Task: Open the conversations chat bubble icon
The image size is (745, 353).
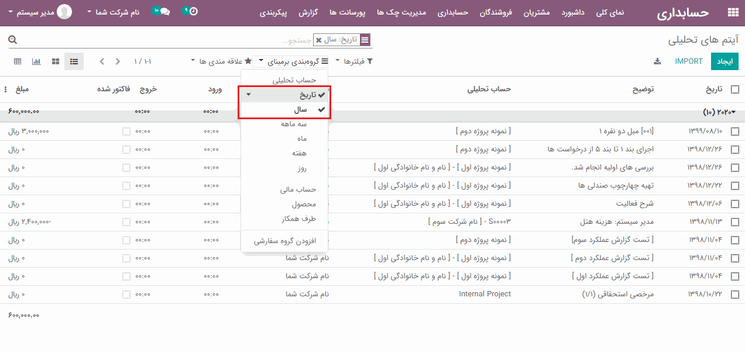Action: pos(164,12)
